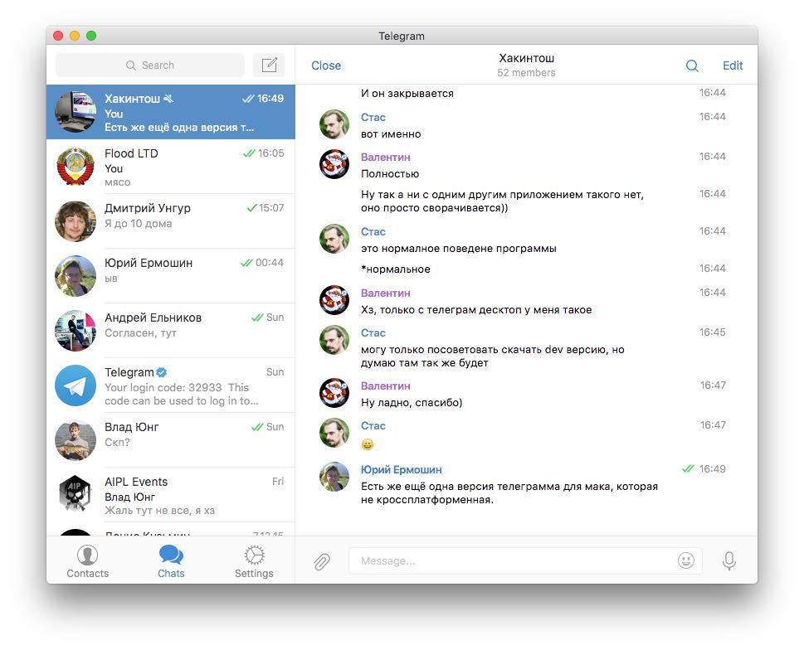Viewport: 804px width, 650px height.
Task: Open the Flood LTD chat
Action: pos(171,167)
